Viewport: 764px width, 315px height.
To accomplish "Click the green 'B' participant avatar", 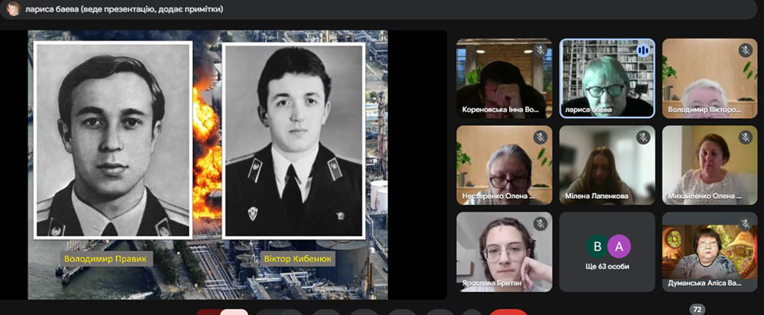I will click(596, 245).
